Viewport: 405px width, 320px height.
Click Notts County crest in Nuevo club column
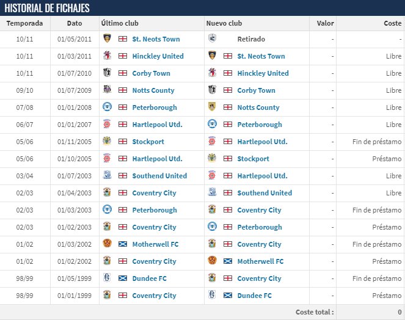point(213,107)
